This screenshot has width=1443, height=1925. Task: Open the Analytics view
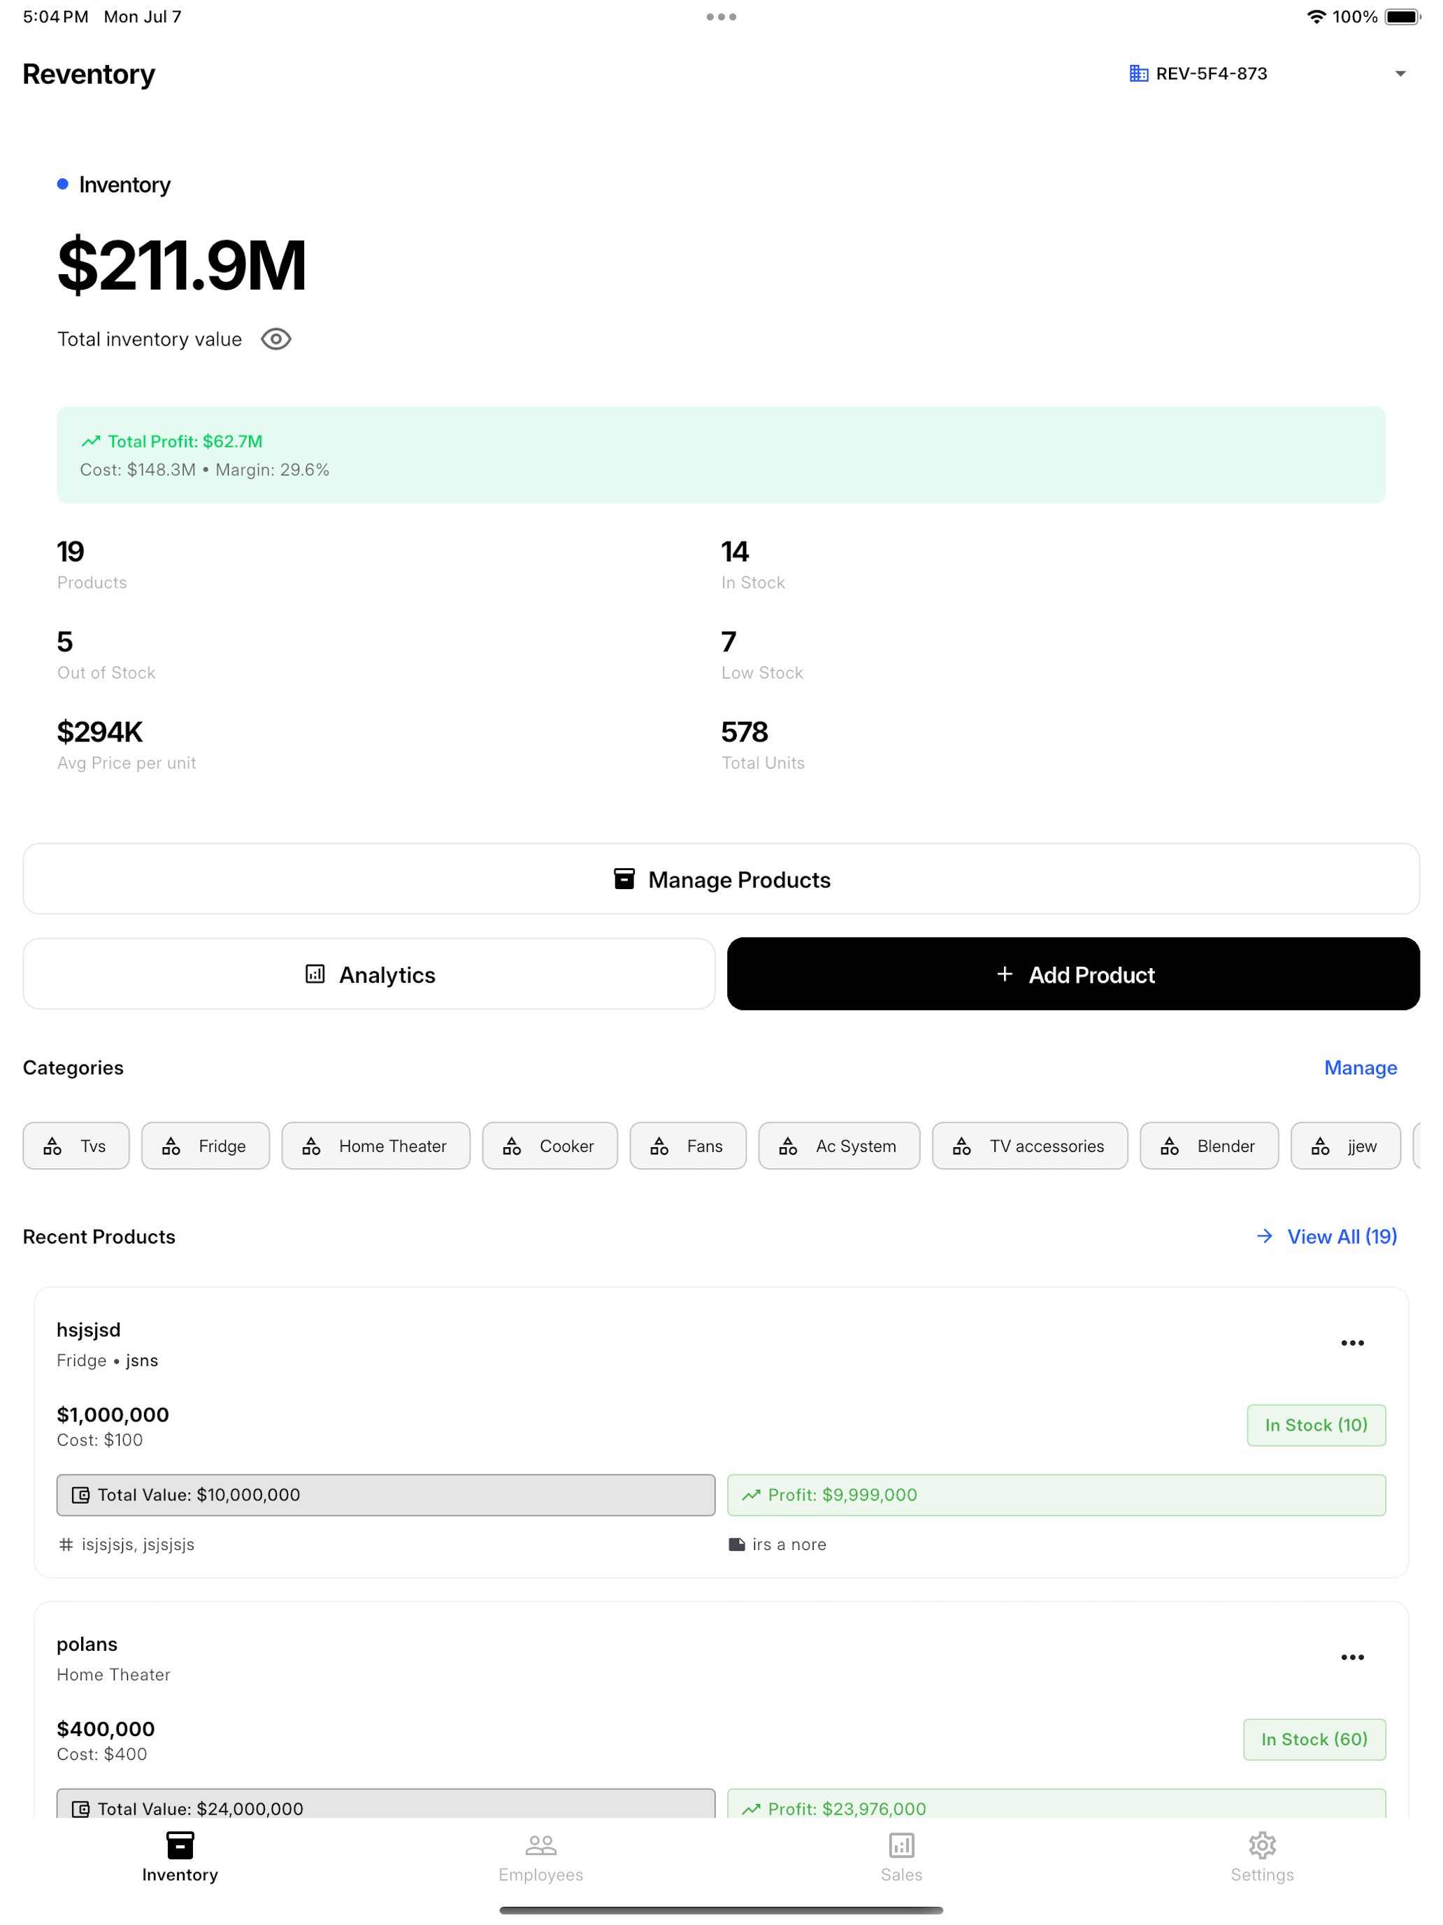coord(369,974)
